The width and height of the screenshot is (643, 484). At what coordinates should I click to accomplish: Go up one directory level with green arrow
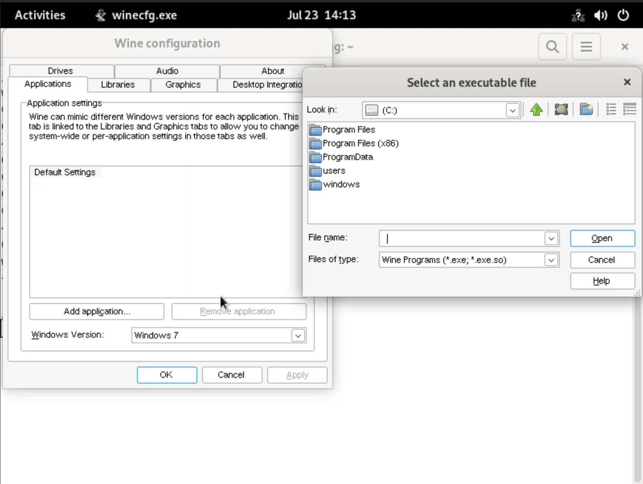pos(536,109)
